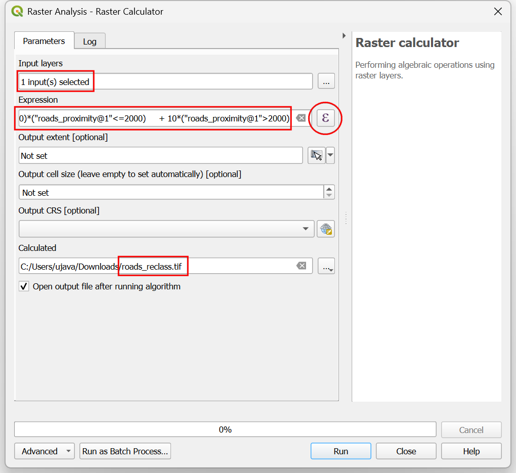This screenshot has height=473, width=516.
Task: Click the 0% progress bar
Action: pyautogui.click(x=225, y=429)
